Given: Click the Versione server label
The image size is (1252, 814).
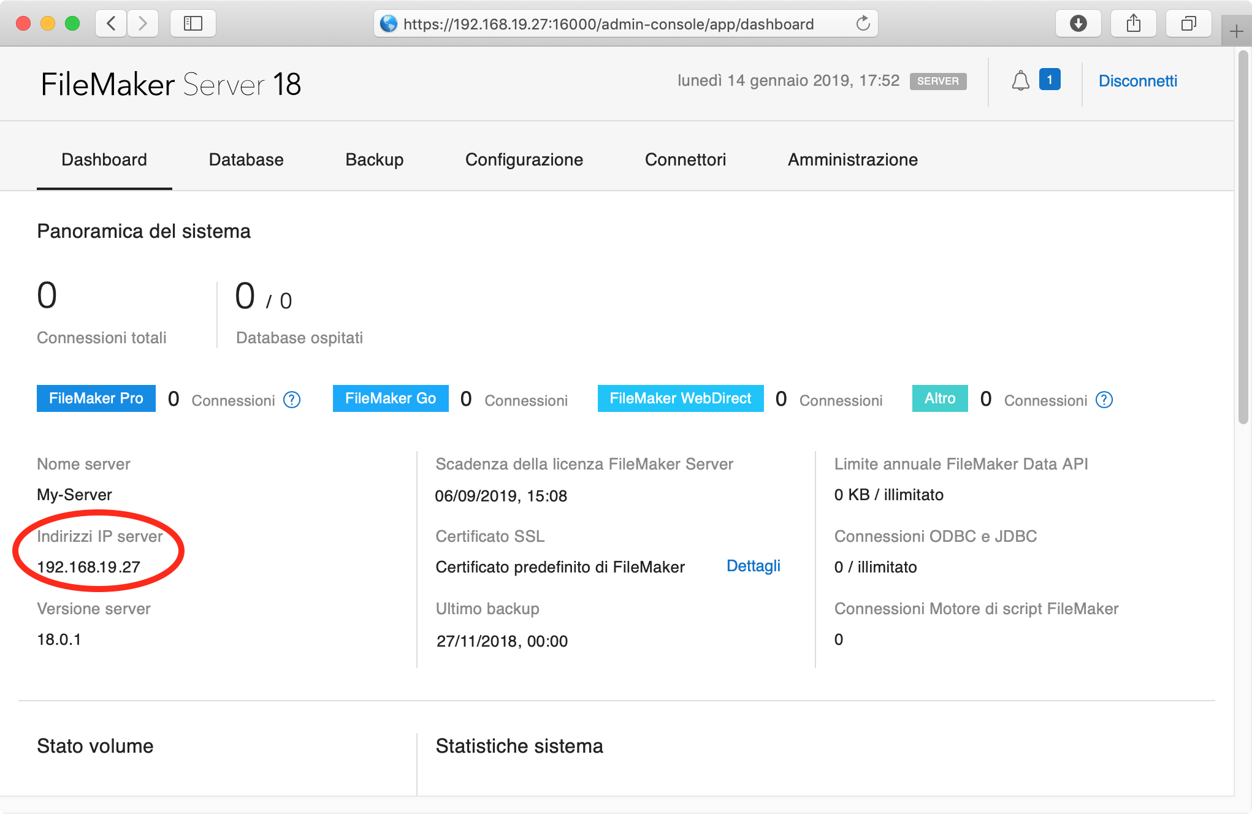Looking at the screenshot, I should [x=94, y=609].
